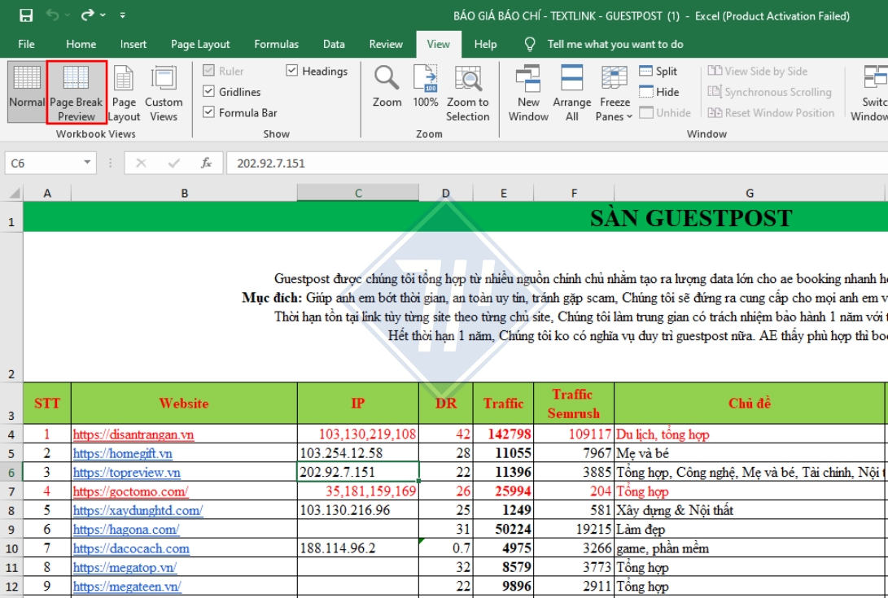
Task: Open the Name Box dropdown arrow
Action: (87, 163)
